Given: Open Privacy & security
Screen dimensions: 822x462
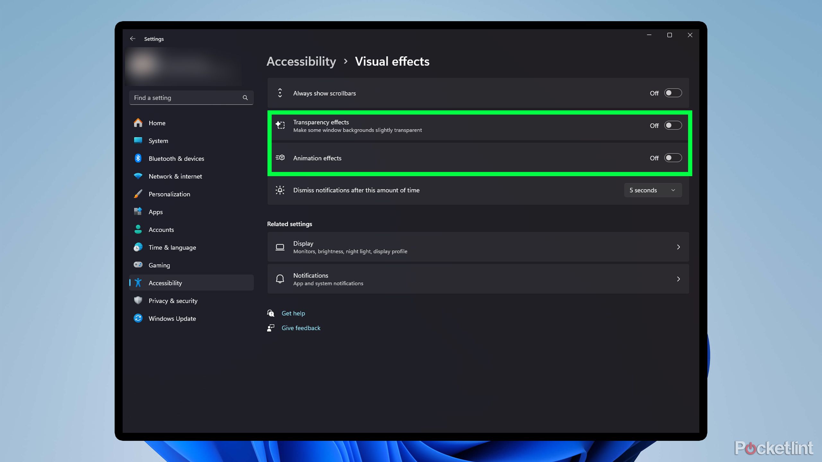Looking at the screenshot, I should click(191, 301).
